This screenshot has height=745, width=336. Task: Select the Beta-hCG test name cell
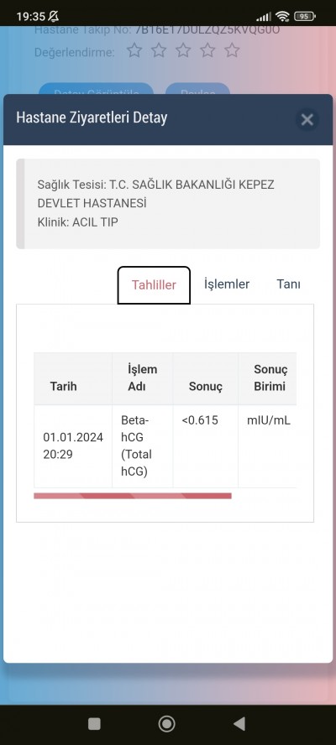pos(142,446)
